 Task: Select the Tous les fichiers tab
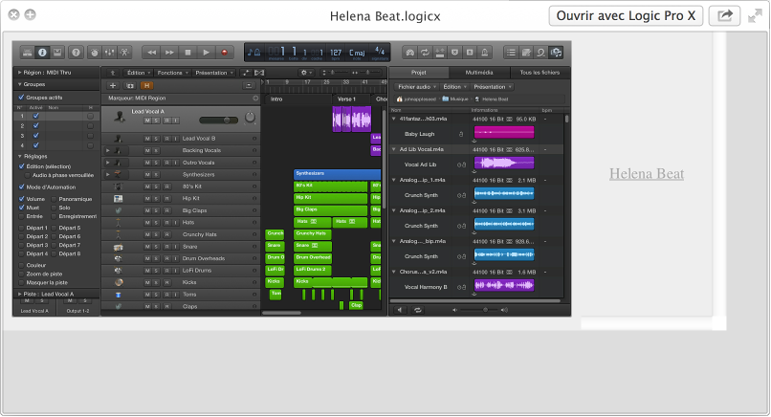[x=540, y=73]
